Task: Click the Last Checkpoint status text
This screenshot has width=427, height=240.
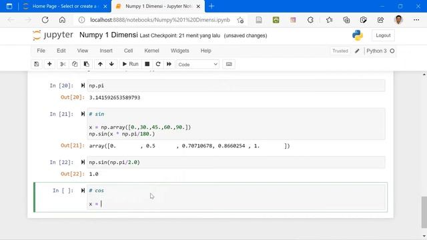Action: (179, 35)
